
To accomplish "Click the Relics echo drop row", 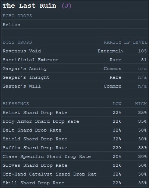I will tap(75, 25).
